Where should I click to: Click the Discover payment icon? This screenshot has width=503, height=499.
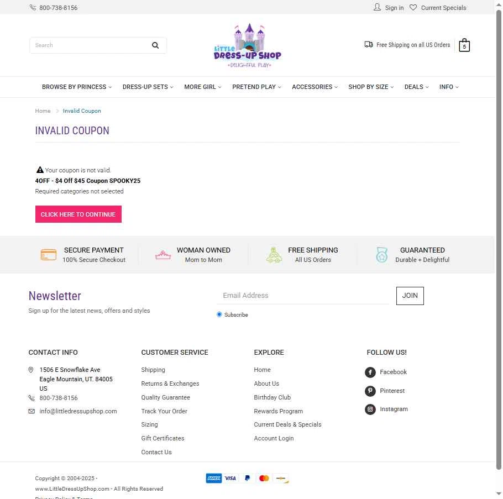click(281, 478)
